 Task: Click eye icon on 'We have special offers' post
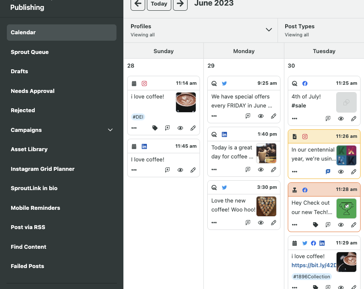pos(261,116)
